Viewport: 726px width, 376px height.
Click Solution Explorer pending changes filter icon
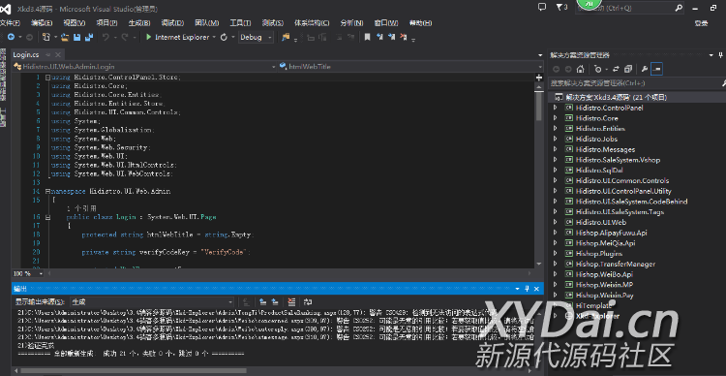pos(598,69)
